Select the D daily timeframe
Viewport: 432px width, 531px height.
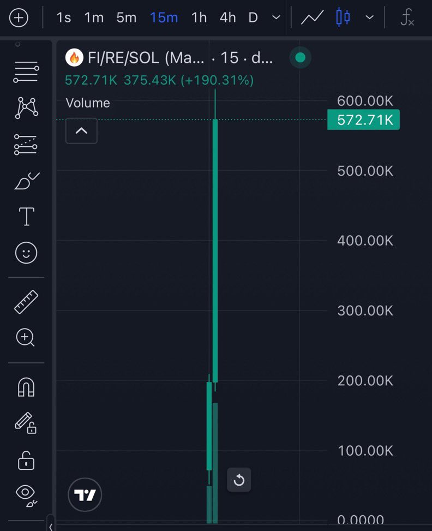[x=253, y=17]
